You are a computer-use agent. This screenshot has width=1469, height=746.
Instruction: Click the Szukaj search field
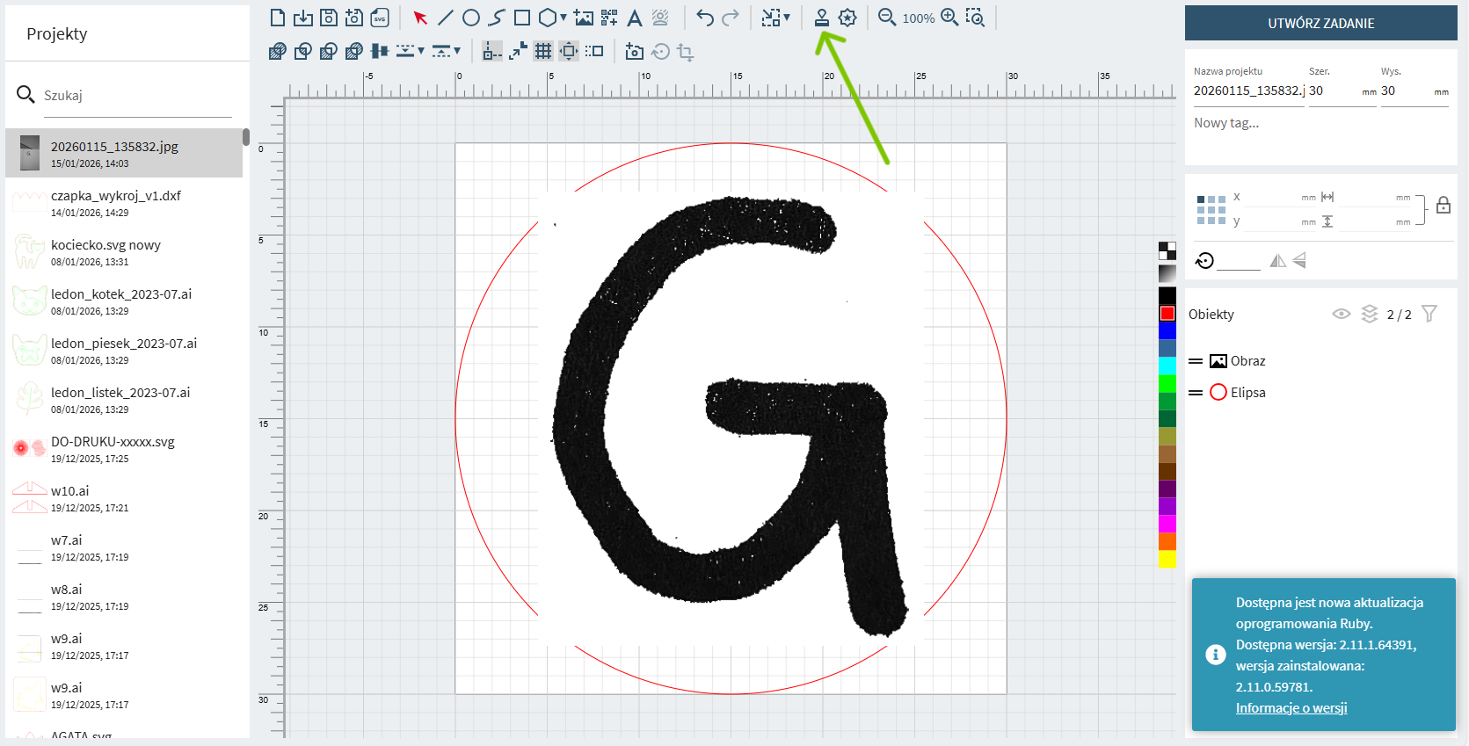tap(136, 96)
